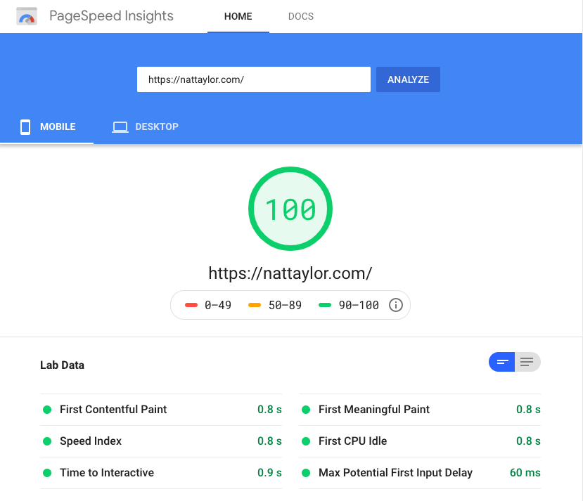Click the PageSpeed Insights title text
Viewport: 583px width, 501px height.
click(x=111, y=16)
